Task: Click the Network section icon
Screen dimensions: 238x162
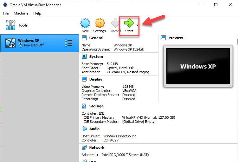Action: (84, 147)
